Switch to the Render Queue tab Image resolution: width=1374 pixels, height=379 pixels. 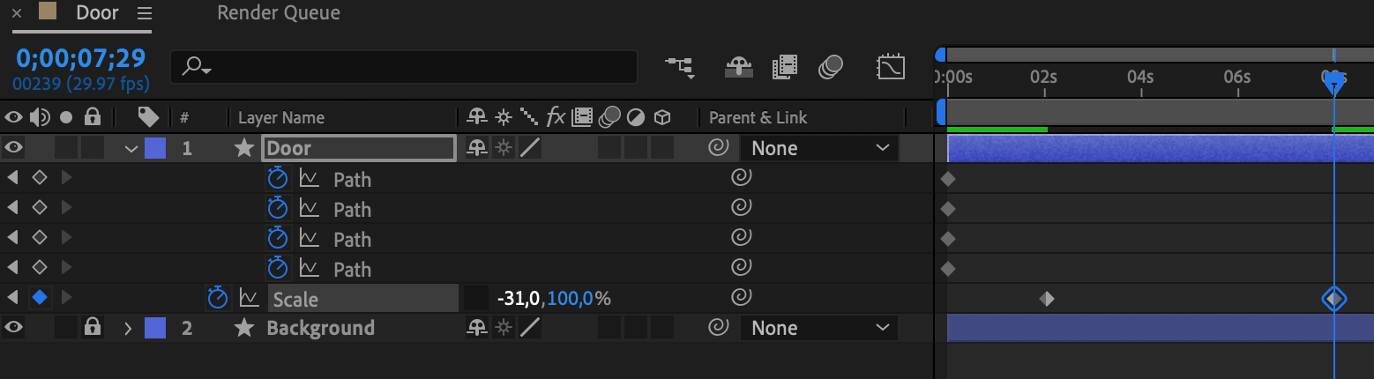(x=278, y=13)
